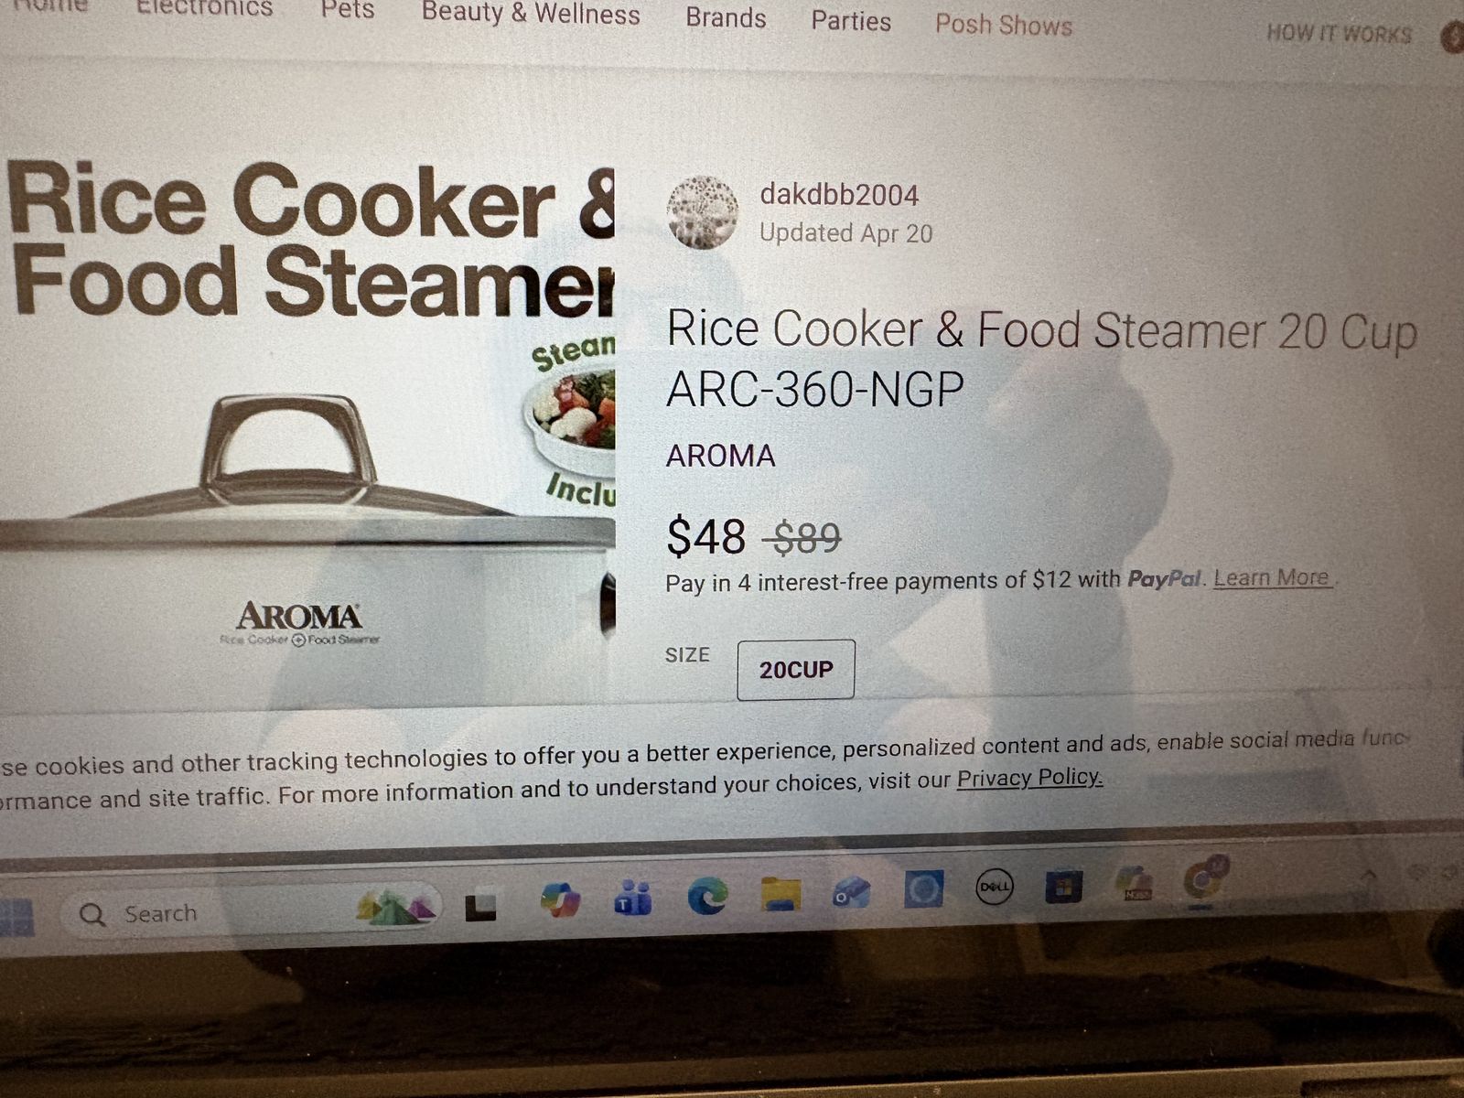The height and width of the screenshot is (1098, 1464).
Task: Open File Explorer folder icon
Action: 780,893
